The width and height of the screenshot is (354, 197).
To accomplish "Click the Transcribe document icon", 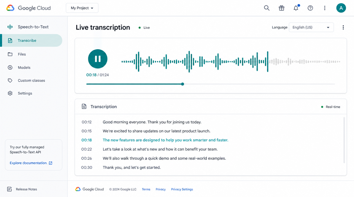I will click(x=10, y=41).
